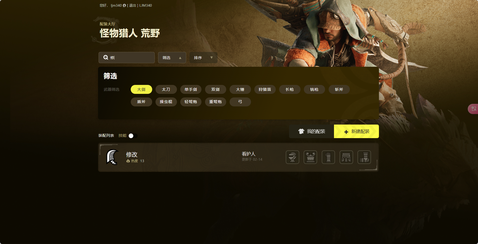This screenshot has width=478, height=244.
Task: Select the 弓 weapon filter chip
Action: pyautogui.click(x=240, y=102)
